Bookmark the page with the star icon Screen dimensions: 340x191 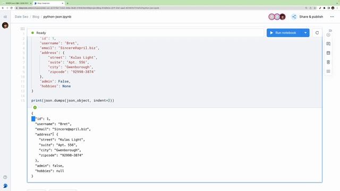315,8
